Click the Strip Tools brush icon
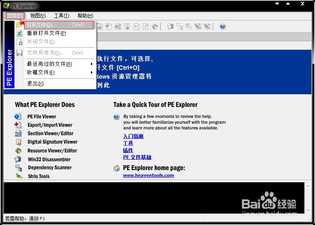315x225 pixels. (19, 176)
